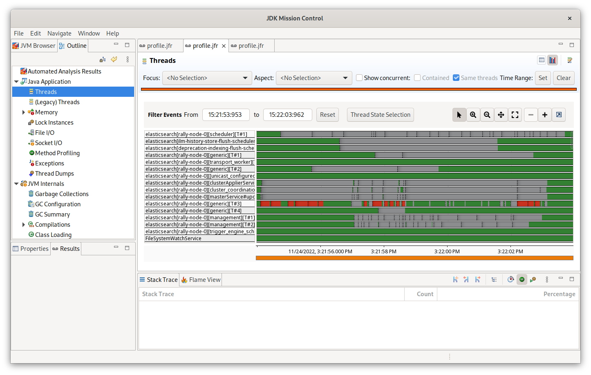Toggle the chart view icon in Threads header
Screen dimensions: 591x375
[x=553, y=60]
